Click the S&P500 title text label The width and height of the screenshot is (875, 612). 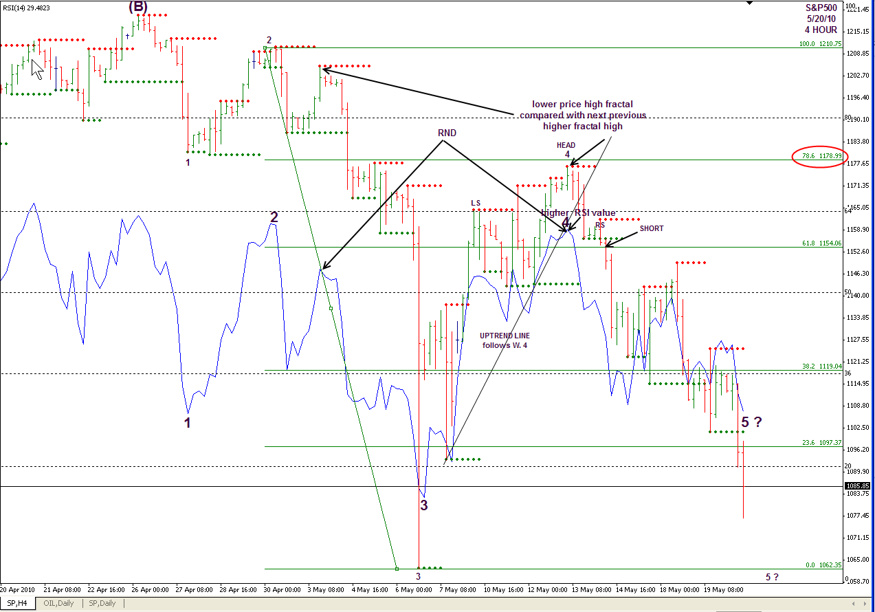coord(821,8)
